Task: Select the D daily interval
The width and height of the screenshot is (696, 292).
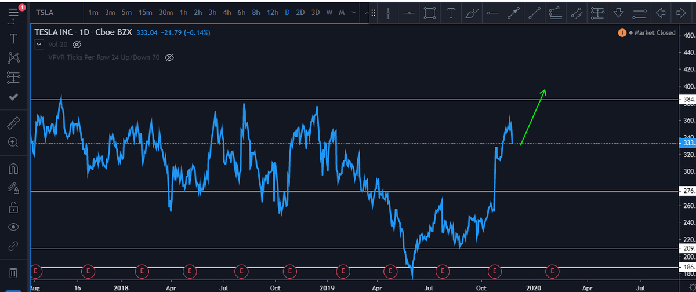Action: (287, 12)
